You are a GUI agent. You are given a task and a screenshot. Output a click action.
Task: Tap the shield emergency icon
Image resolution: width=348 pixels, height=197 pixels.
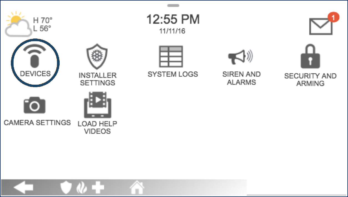pos(66,188)
